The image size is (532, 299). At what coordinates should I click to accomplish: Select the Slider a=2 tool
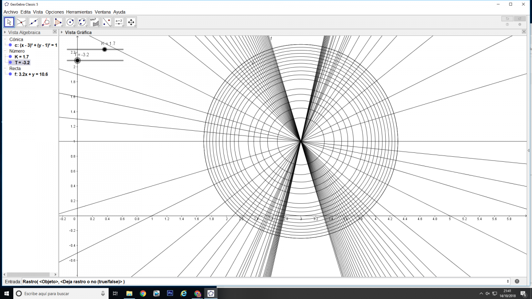point(118,22)
